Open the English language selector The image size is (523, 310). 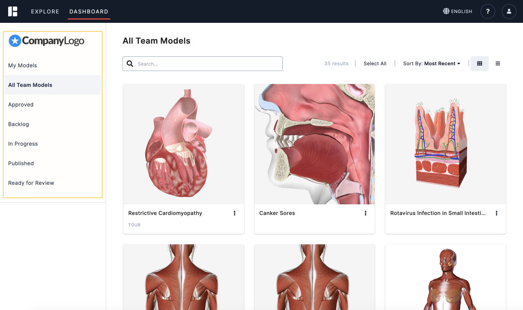point(458,11)
